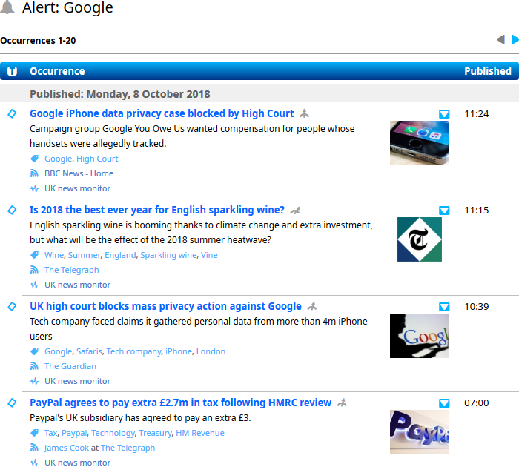This screenshot has height=467, width=519.
Task: Select the HM Revenue tag
Action: (200, 433)
